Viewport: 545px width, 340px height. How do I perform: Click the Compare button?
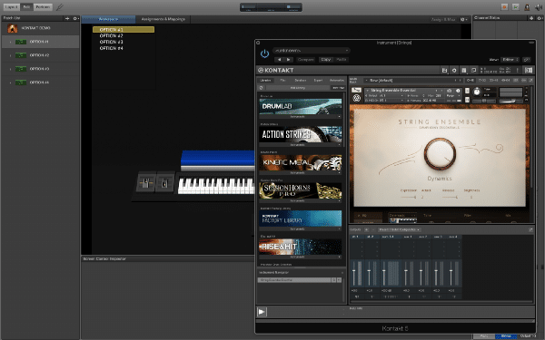(x=306, y=60)
